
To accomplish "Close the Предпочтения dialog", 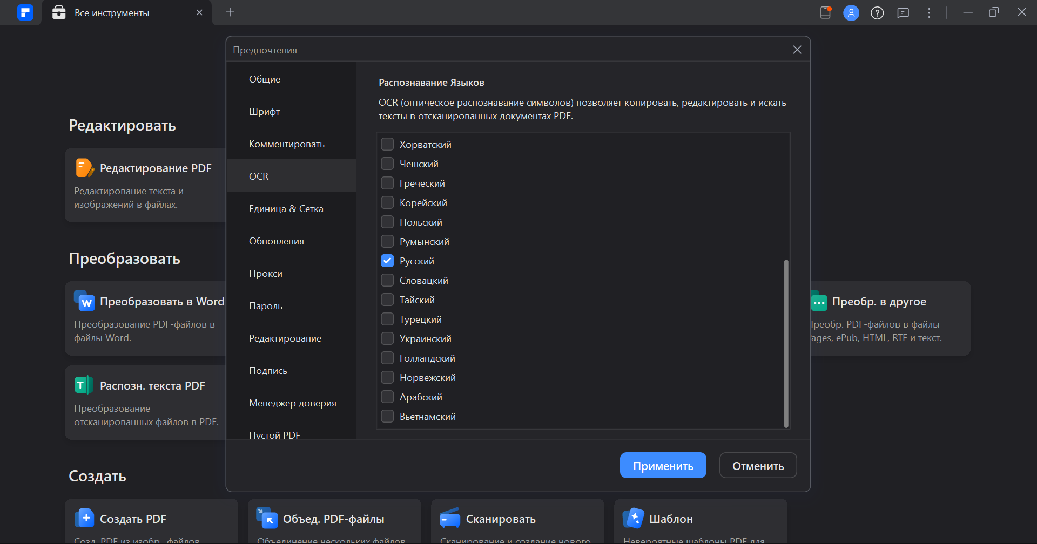I will (x=797, y=50).
